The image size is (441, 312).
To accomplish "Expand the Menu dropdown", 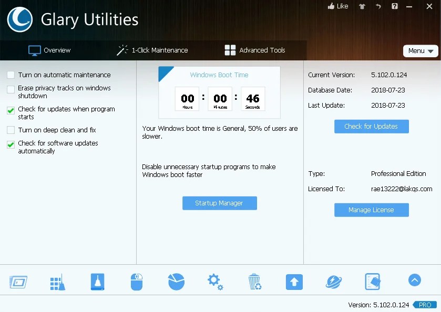I will coord(421,51).
